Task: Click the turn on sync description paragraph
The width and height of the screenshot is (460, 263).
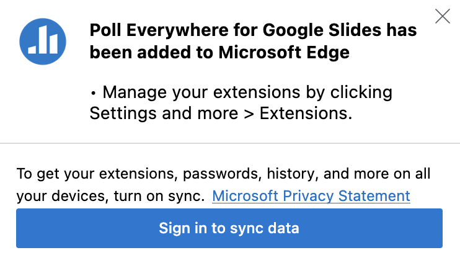Action: (223, 185)
